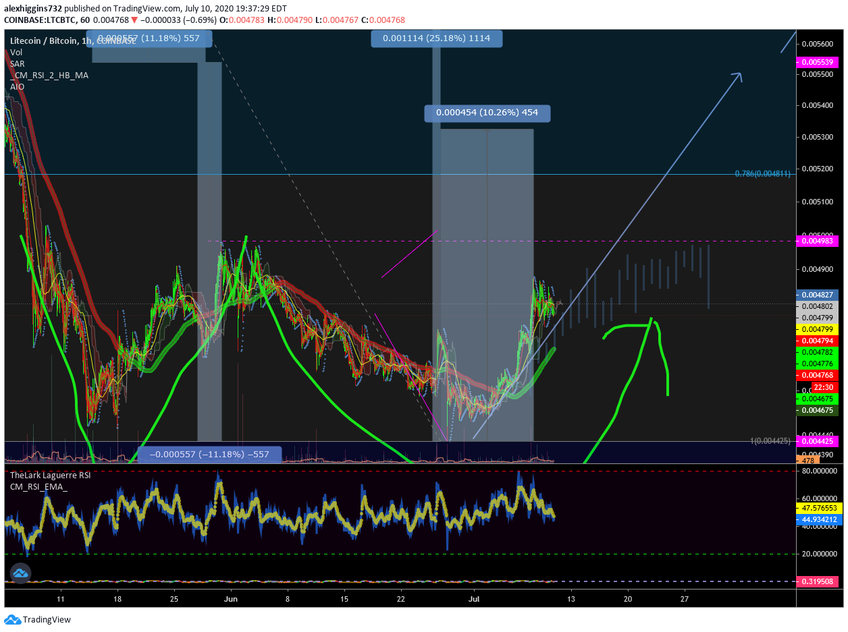Screen dimensions: 848x632
Task: Click the dark green 0.004675 price label
Action: point(818,410)
